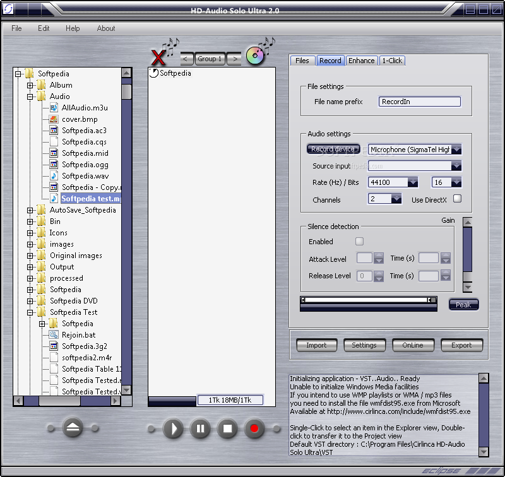
Task: Collapse the Softpedia Test folder
Action: [x=30, y=312]
